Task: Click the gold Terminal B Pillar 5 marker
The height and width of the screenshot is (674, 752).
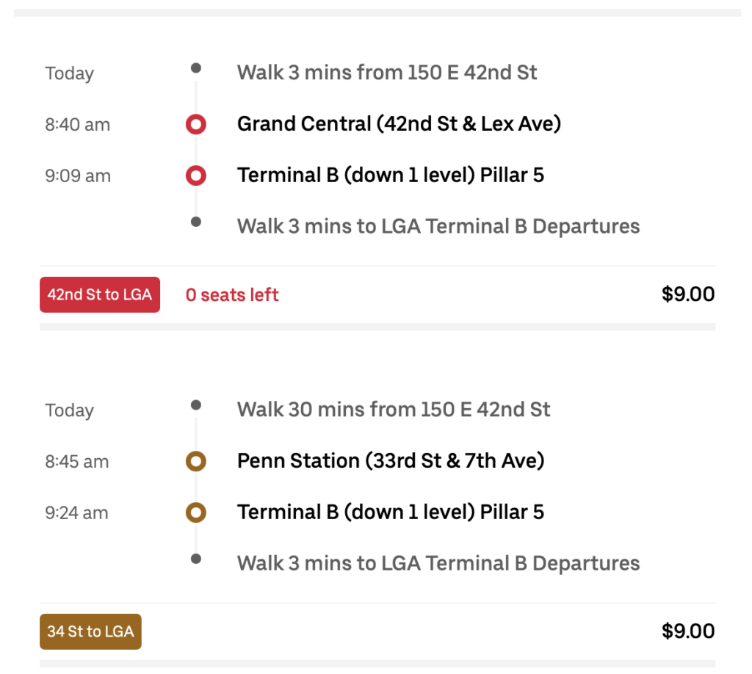Action: tap(195, 512)
